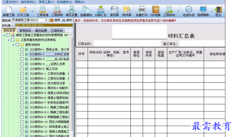This screenshot has height=137, width=234.
Task: Collapse the root 建筑工程施工质量验收 tree node
Action: pyautogui.click(x=4, y=35)
